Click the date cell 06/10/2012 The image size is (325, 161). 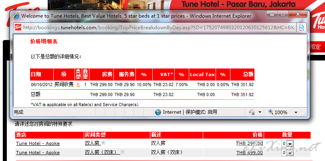tap(41, 85)
